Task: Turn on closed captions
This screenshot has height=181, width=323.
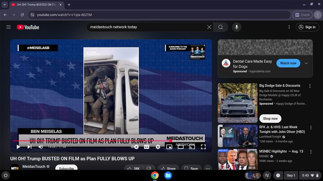Action: [x=146, y=147]
